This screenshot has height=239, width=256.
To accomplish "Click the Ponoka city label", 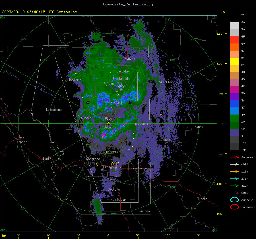I will pyautogui.click(x=130, y=59).
